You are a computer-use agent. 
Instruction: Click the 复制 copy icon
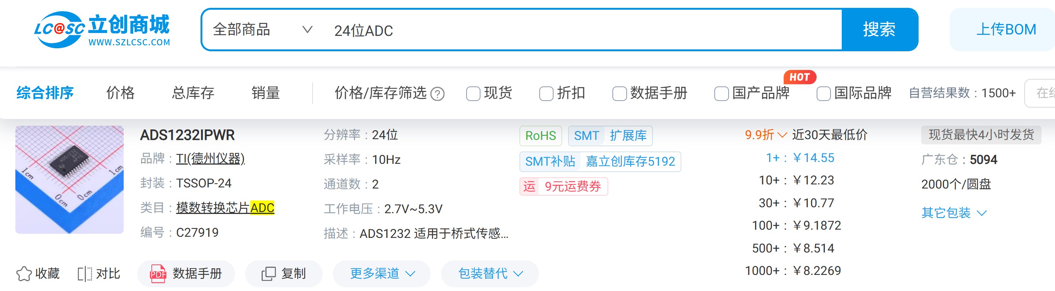(x=269, y=274)
